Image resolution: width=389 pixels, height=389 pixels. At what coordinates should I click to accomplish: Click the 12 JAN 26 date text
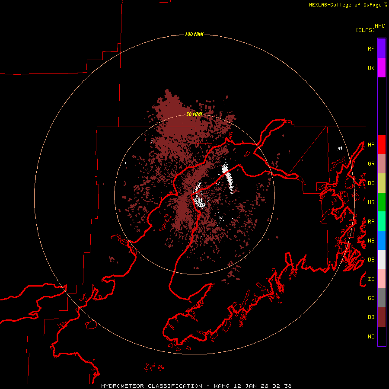tap(251, 386)
